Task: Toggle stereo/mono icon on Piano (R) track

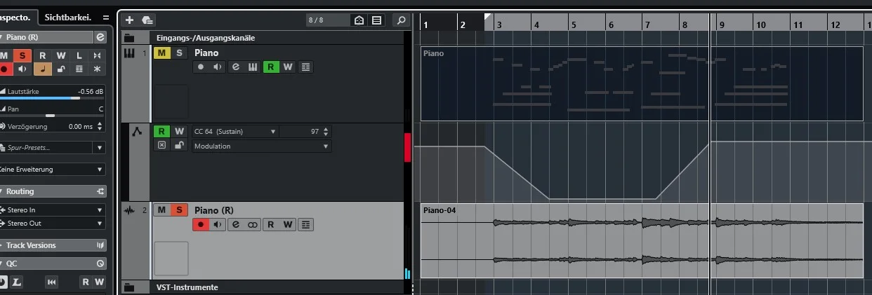Action: pyautogui.click(x=253, y=224)
